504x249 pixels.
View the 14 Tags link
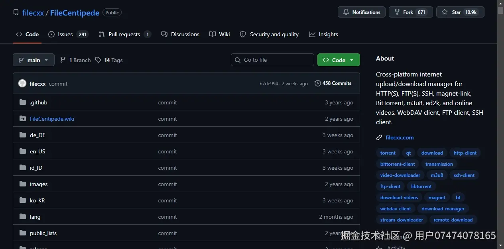tap(109, 60)
